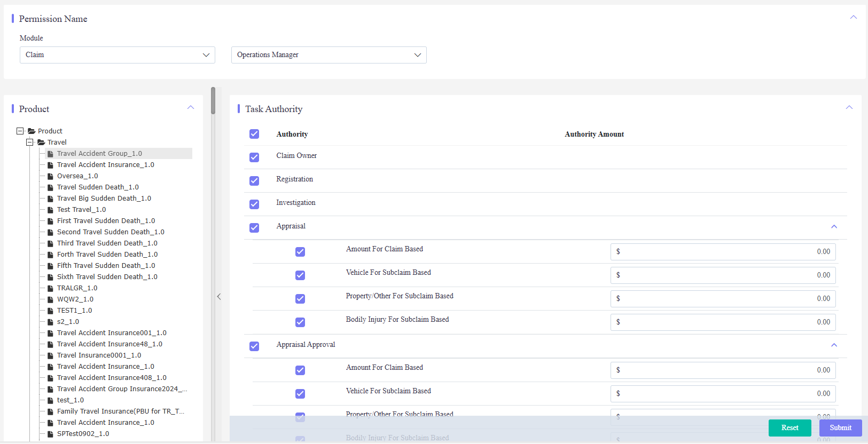Uncheck the Appraisal Approval checkbox
Screen dimensions: 868x444
[x=254, y=346]
